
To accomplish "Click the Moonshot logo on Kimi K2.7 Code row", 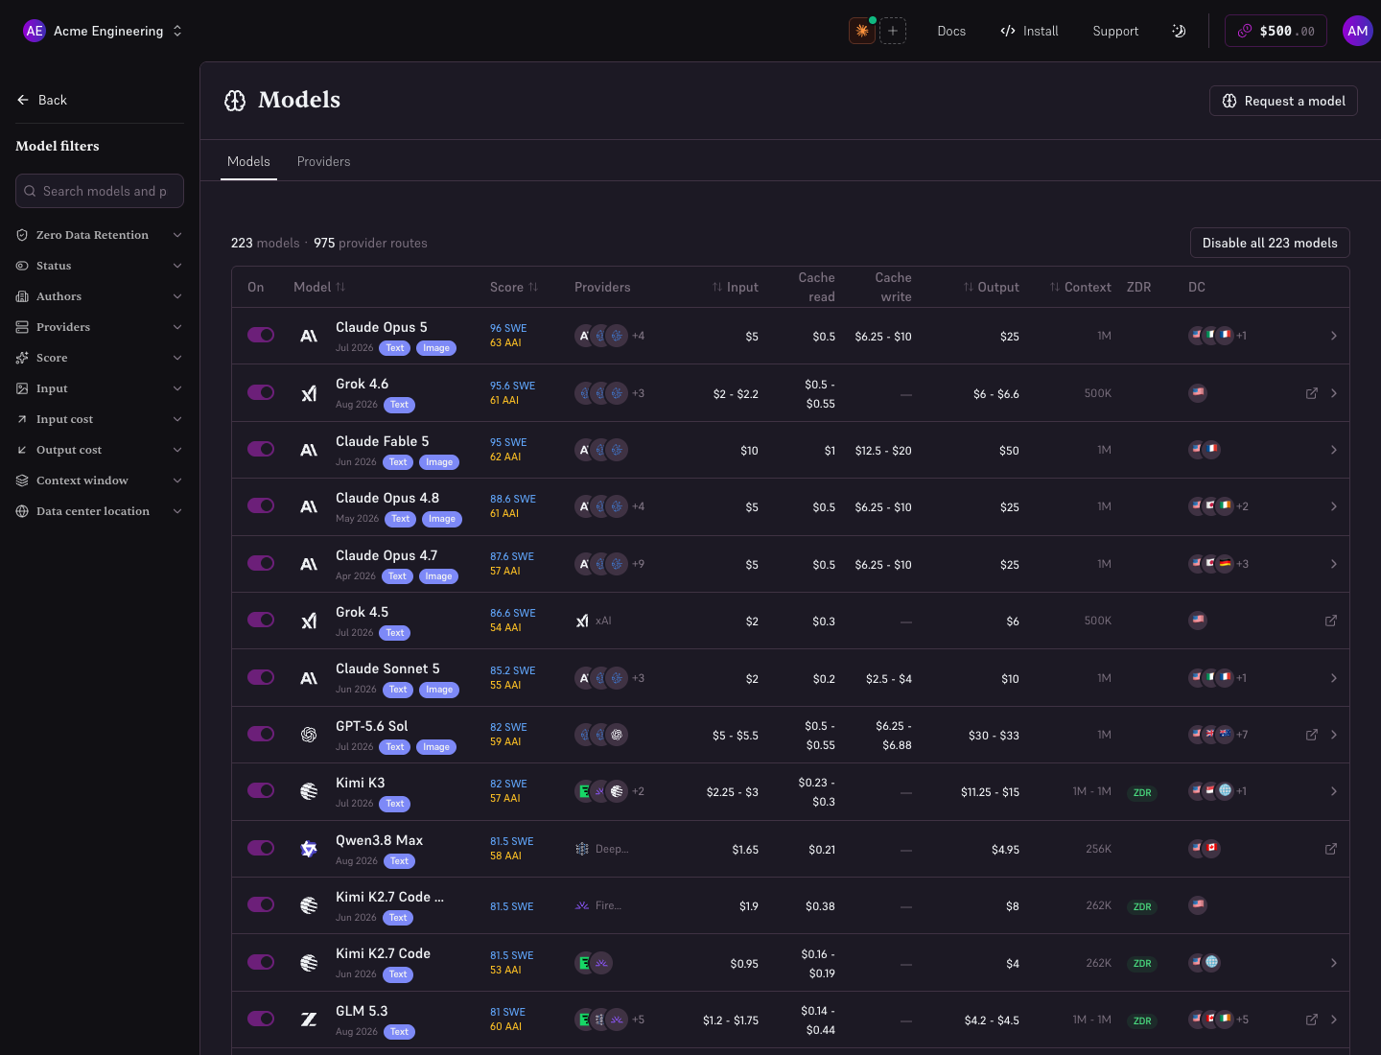I will [309, 963].
